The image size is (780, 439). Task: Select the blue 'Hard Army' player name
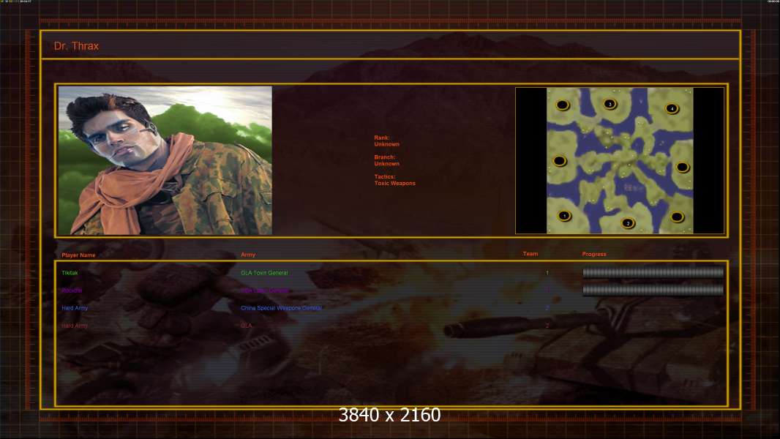point(75,308)
